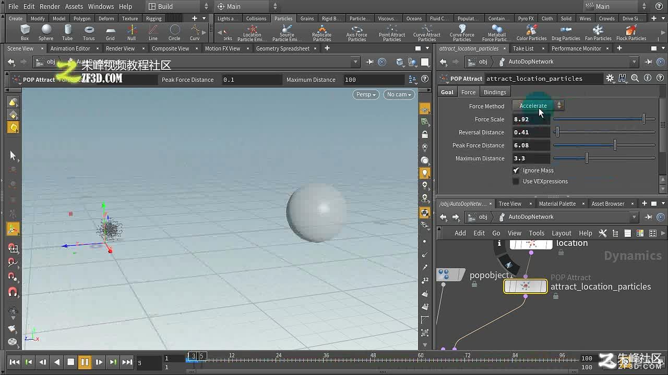Enable Use VEXpressions checkbox
The width and height of the screenshot is (668, 375).
pos(516,181)
